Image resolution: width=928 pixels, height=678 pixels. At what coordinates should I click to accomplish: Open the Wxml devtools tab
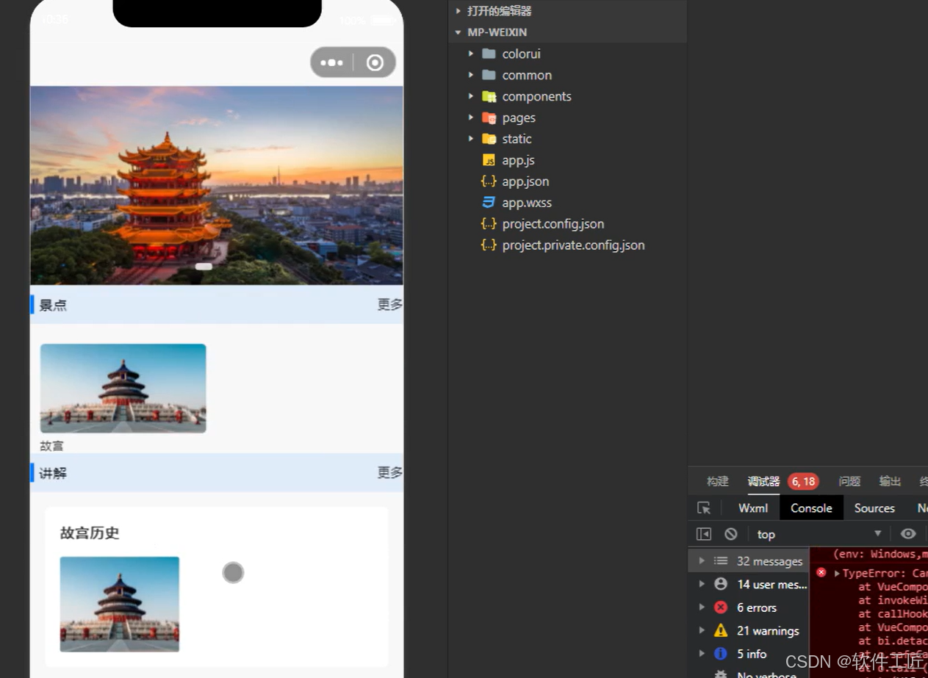pos(753,508)
